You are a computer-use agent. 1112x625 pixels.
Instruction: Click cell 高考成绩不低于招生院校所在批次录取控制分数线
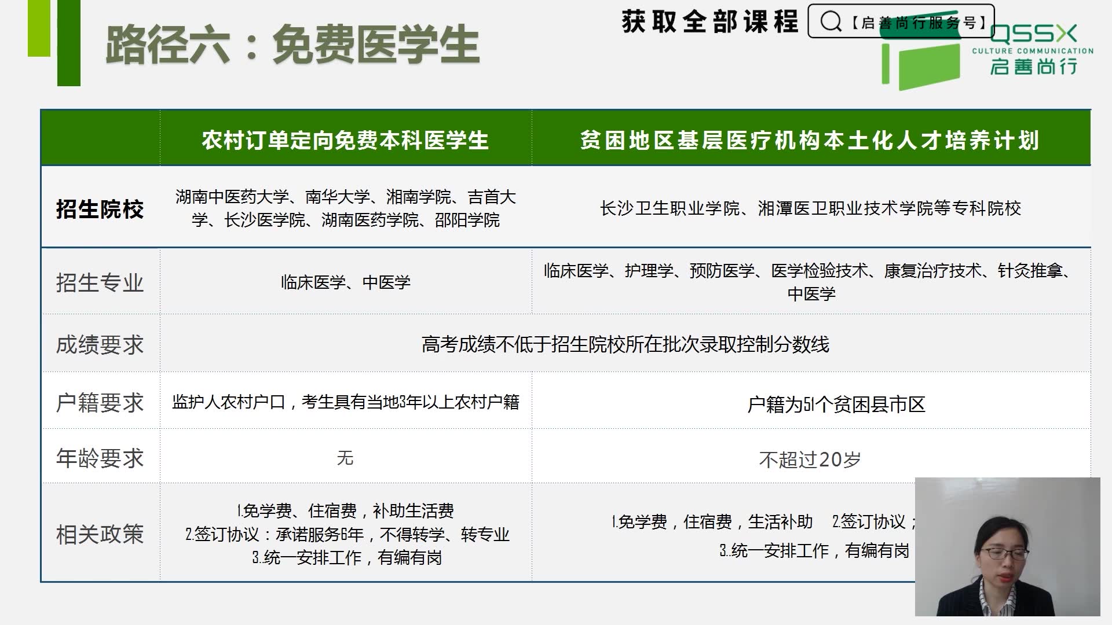(x=625, y=344)
